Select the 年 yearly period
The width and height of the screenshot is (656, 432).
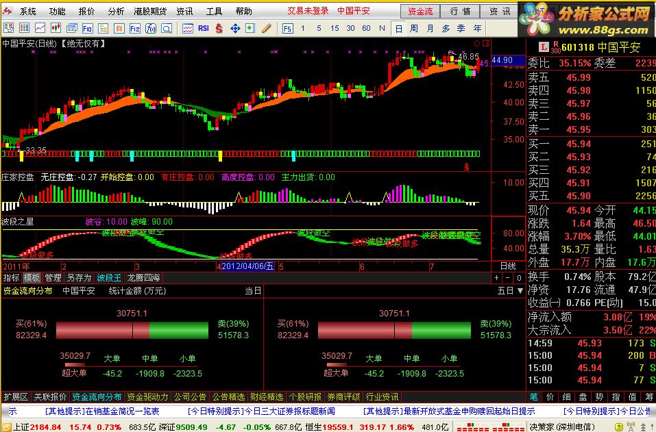477,28
